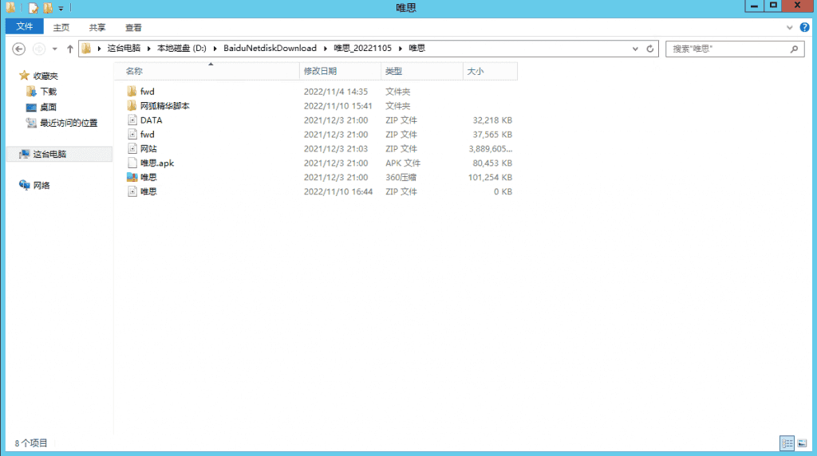Click the Back navigation arrow
Screen dimensions: 817x456
coord(19,49)
